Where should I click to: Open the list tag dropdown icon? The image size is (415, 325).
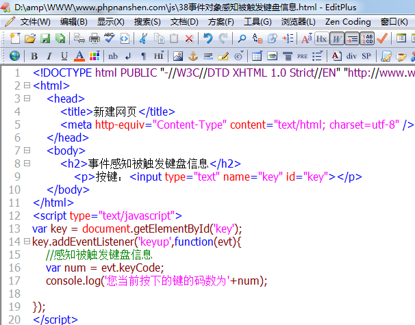317,56
